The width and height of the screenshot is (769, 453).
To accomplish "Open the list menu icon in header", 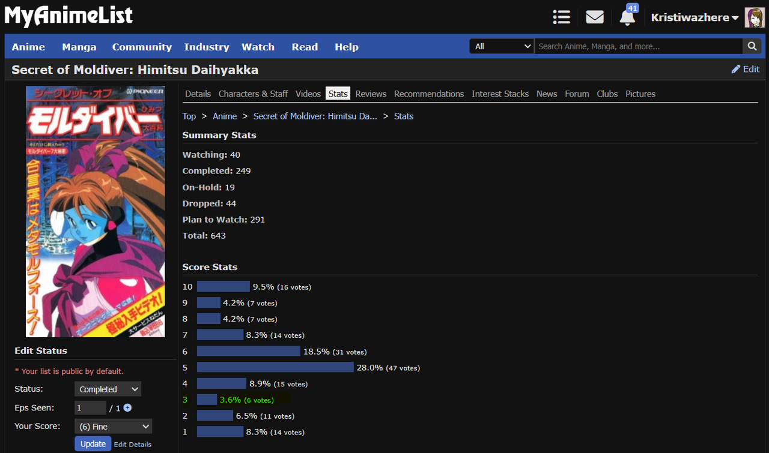I will pos(561,17).
